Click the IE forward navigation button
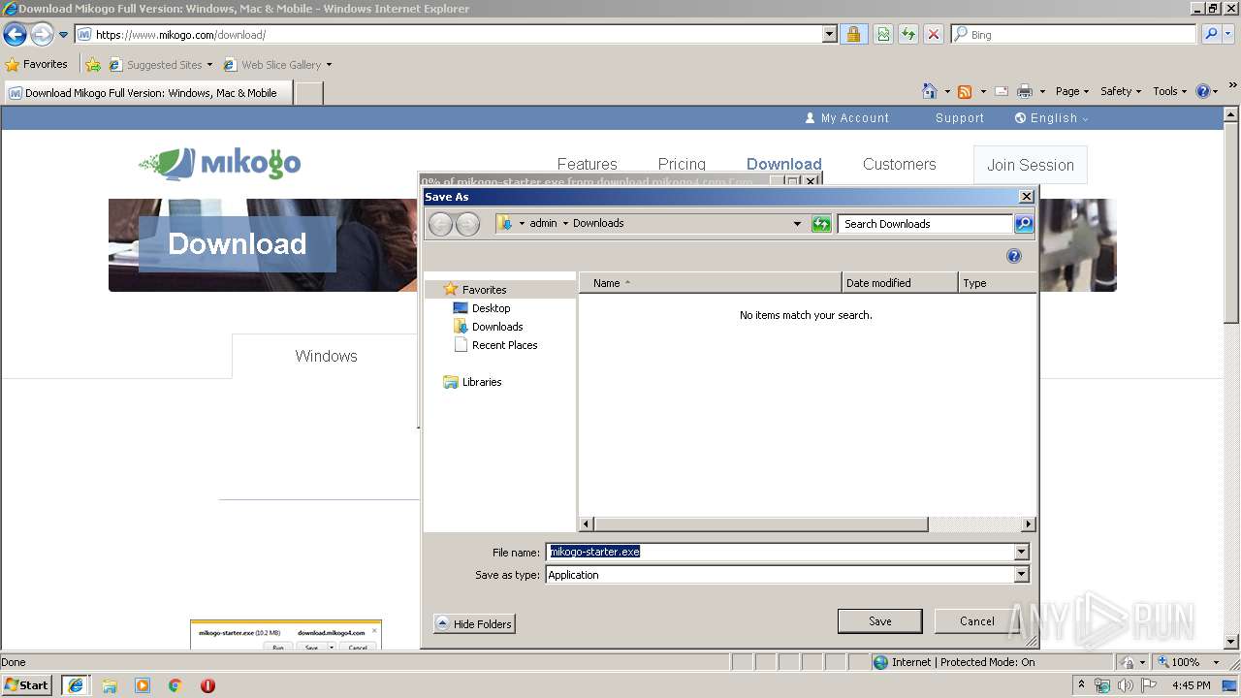This screenshot has height=698, width=1241. 42,35
